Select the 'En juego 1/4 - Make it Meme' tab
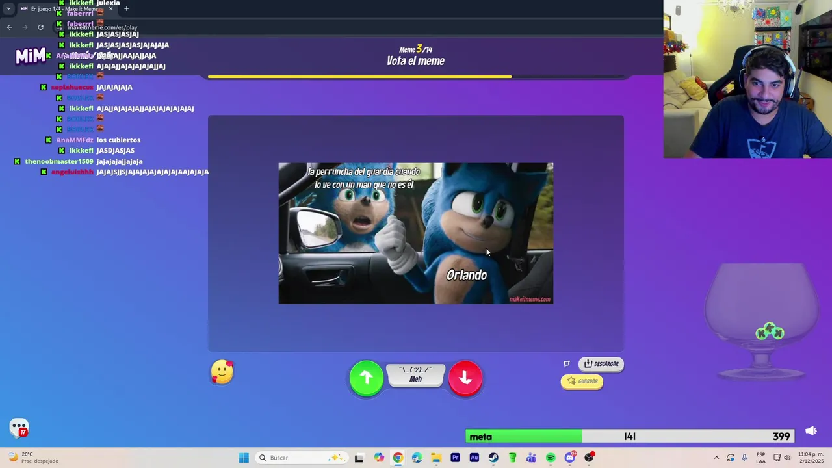Screen dimensions: 832x468 [x=66, y=9]
